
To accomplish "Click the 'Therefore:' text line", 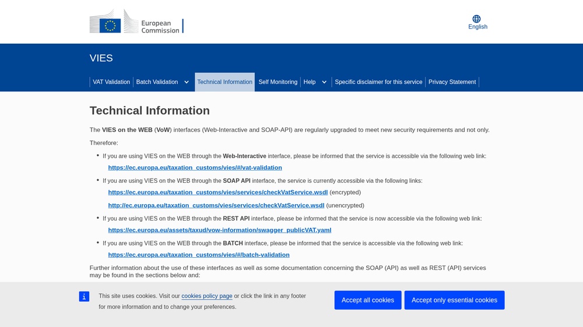I will coord(104,143).
